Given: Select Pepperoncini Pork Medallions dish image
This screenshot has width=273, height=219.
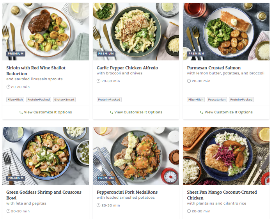Looking at the screenshot, I should click(x=136, y=155).
